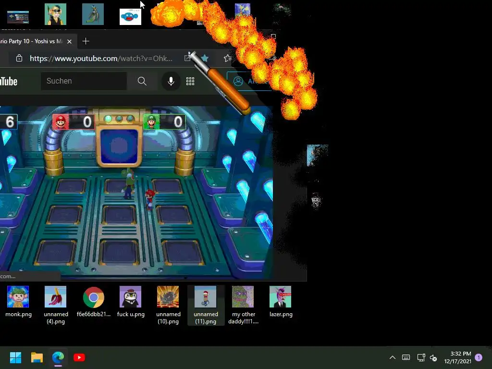Screen dimensions: 492x369
Task: Open the new tab with plus button
Action: (86, 41)
